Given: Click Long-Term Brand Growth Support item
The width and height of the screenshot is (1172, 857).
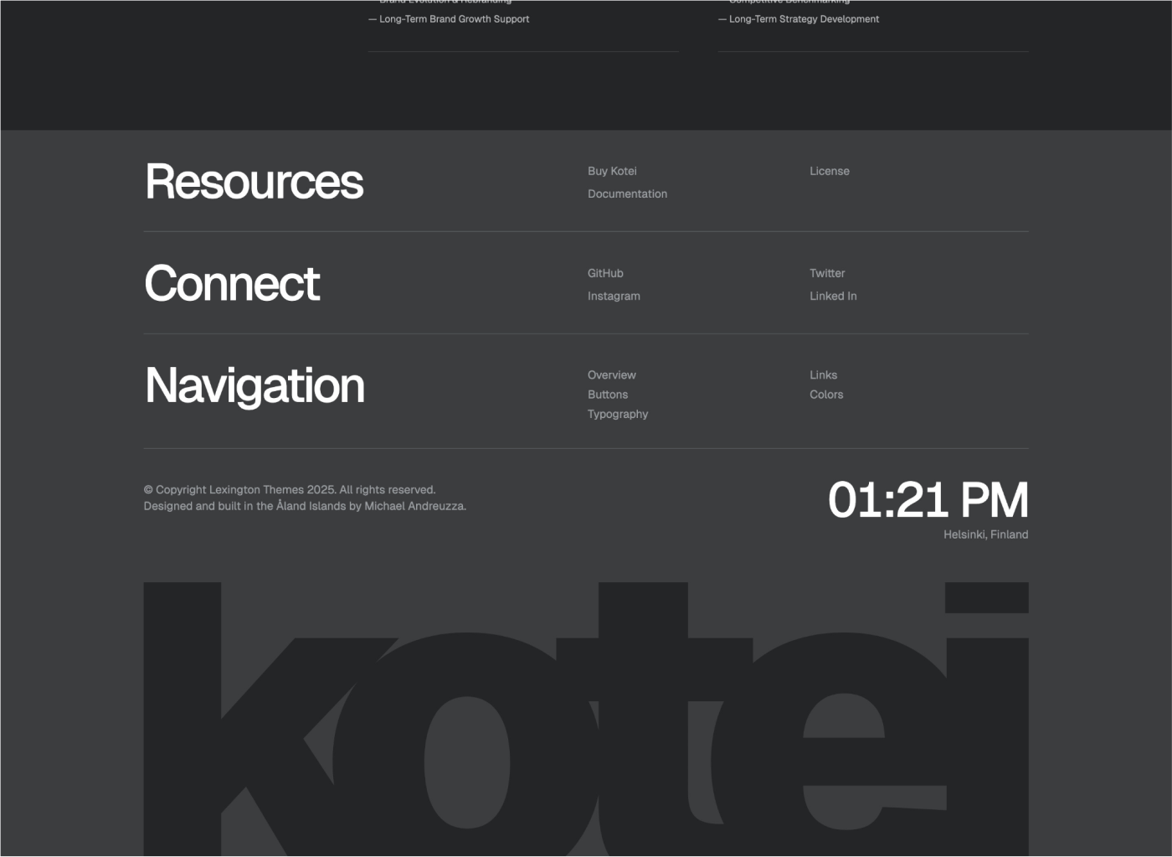Looking at the screenshot, I should (449, 18).
